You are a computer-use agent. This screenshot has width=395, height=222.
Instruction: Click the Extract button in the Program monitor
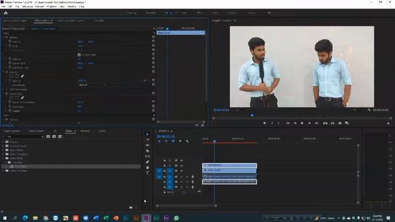pyautogui.click(x=333, y=123)
